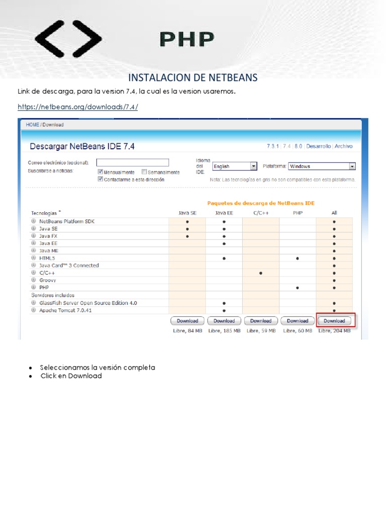Switch to version 7.3.1 link
This screenshot has width=386, height=515.
pos(272,146)
